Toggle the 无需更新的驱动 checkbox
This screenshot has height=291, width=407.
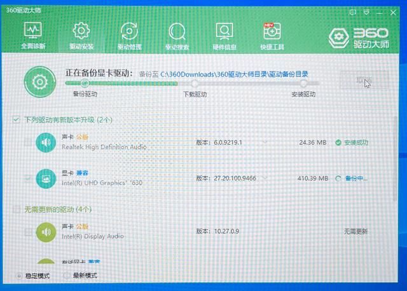pos(17,208)
